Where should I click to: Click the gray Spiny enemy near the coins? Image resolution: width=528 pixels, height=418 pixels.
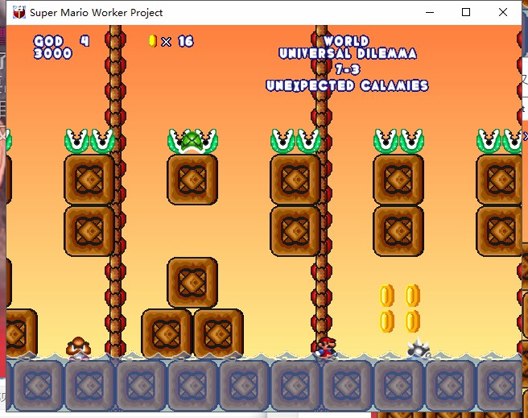tap(419, 348)
